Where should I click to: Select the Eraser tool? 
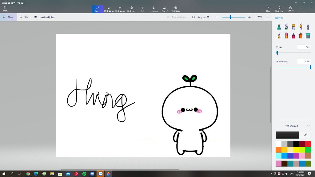[286, 36]
